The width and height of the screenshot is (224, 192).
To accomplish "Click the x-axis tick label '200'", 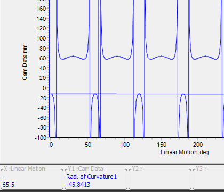I will [x=198, y=145].
